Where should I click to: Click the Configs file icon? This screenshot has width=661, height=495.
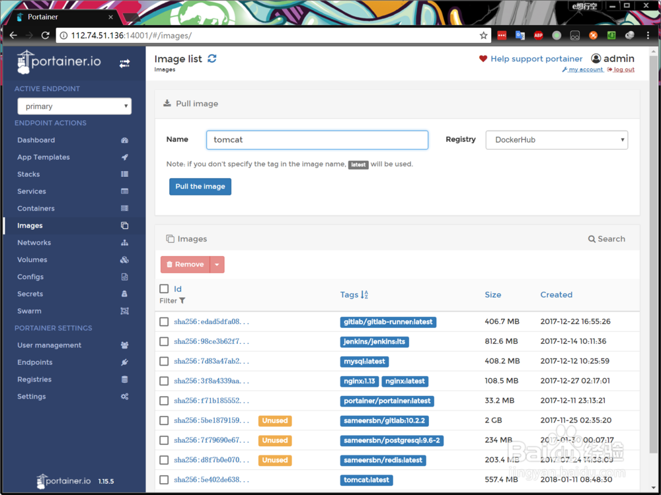124,277
